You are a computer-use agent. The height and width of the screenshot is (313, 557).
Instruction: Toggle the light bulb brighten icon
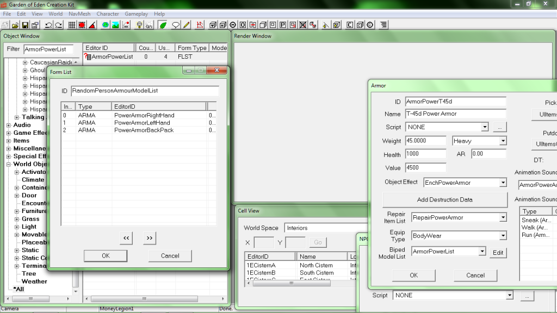[139, 25]
